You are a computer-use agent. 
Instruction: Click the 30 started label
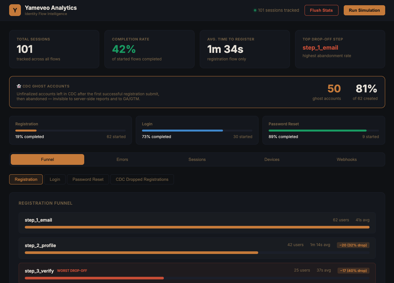pyautogui.click(x=243, y=137)
